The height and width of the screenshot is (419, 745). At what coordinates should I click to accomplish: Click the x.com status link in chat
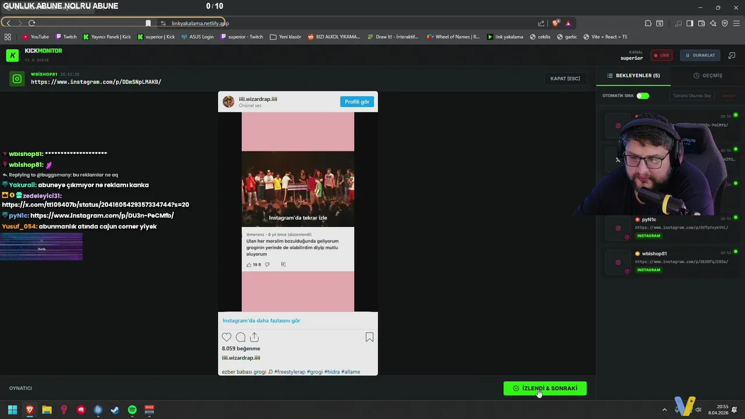coord(95,205)
